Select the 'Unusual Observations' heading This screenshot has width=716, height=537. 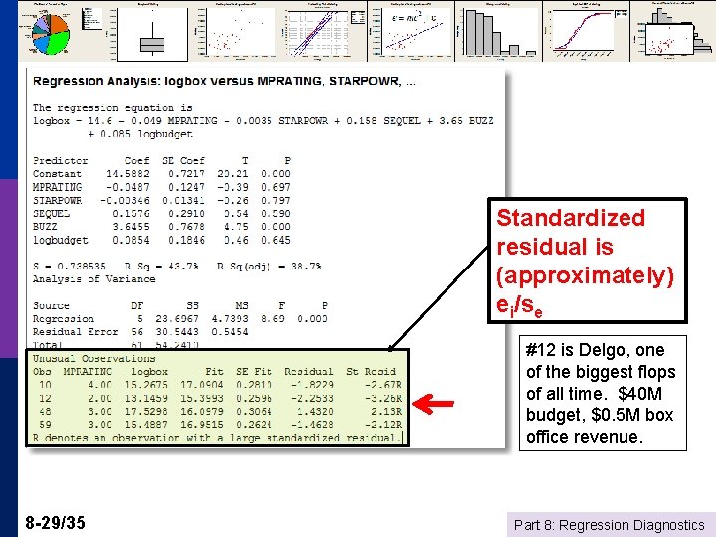coord(94,358)
